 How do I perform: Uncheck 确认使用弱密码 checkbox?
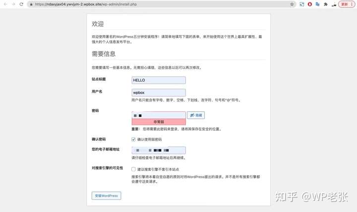pos(133,140)
